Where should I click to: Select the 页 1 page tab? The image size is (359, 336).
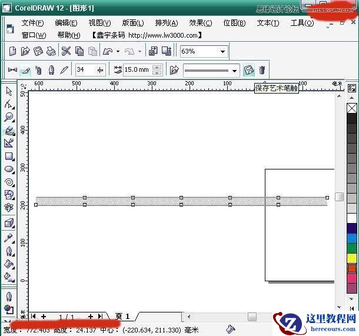pos(122,317)
